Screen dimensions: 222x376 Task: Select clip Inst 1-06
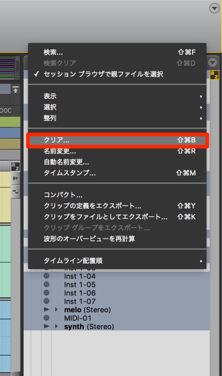[x=80, y=293]
